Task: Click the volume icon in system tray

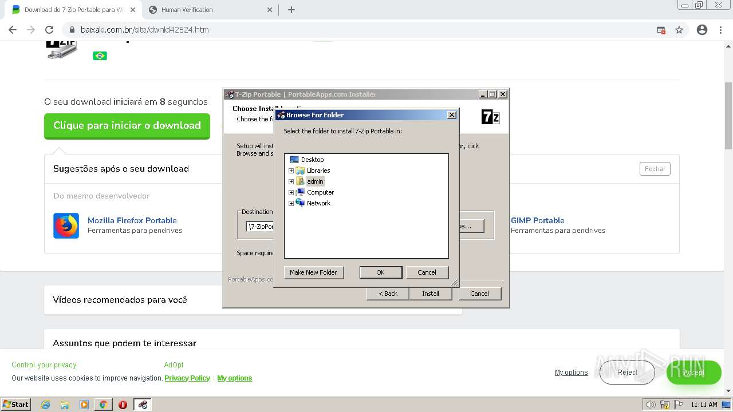Action: tap(651, 405)
